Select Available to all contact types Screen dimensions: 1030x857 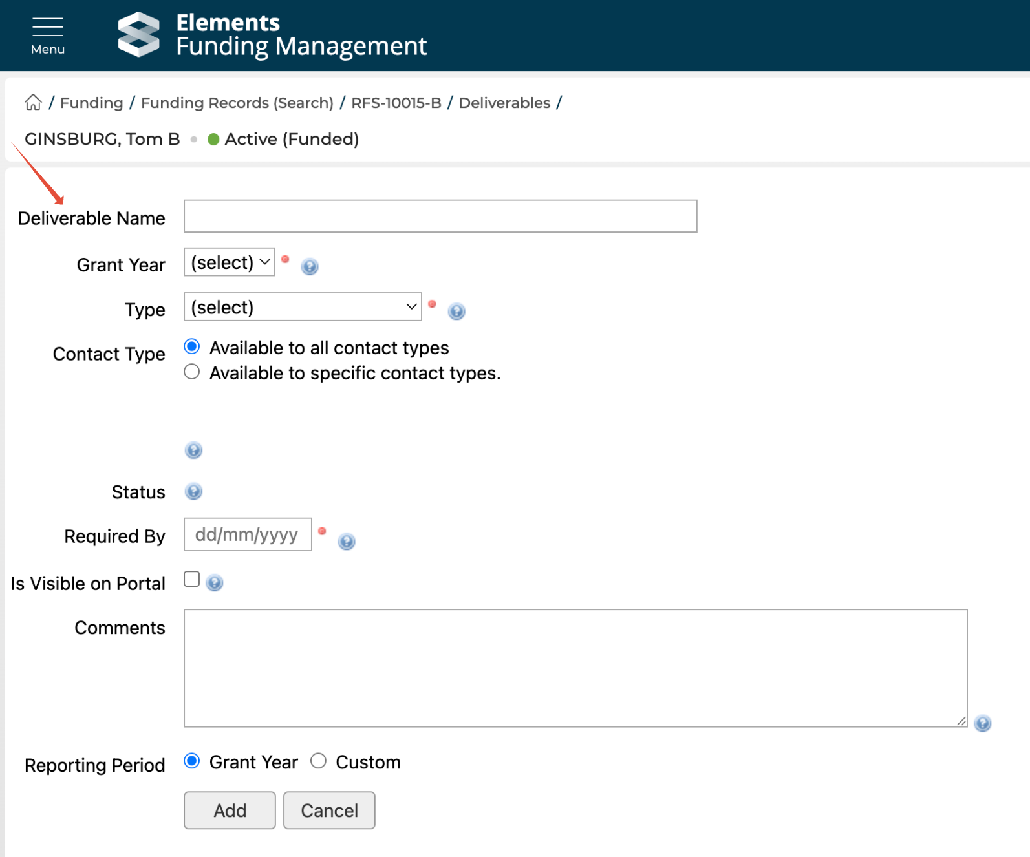tap(192, 347)
